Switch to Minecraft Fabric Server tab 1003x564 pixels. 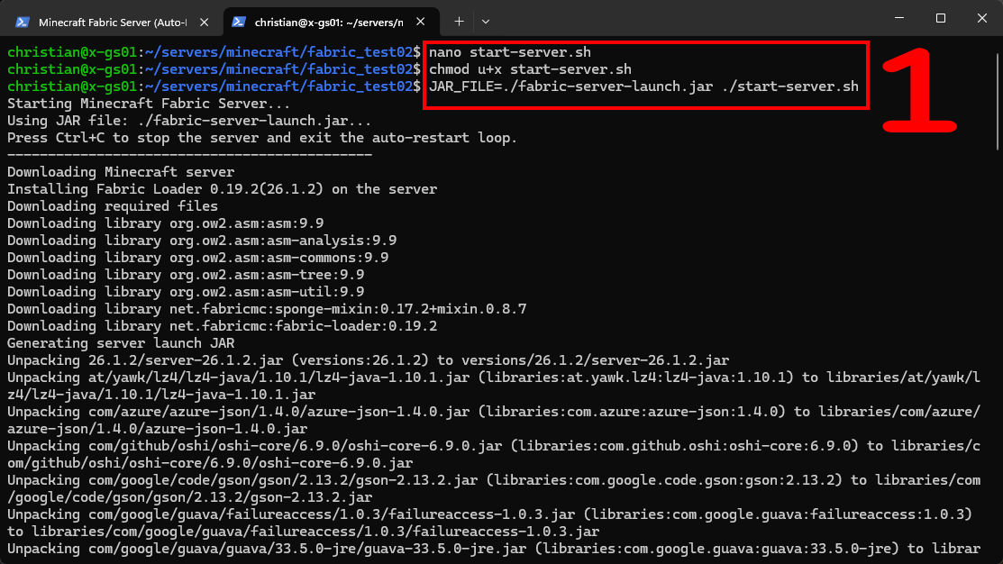click(x=112, y=22)
